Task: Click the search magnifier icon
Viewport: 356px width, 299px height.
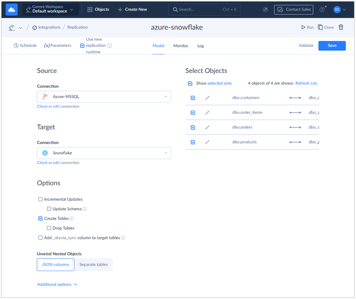Action: [x=175, y=9]
